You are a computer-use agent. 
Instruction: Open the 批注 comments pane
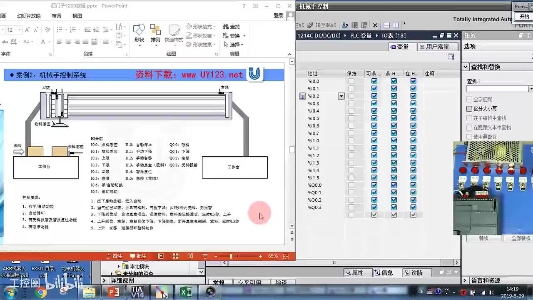[x=138, y=256]
